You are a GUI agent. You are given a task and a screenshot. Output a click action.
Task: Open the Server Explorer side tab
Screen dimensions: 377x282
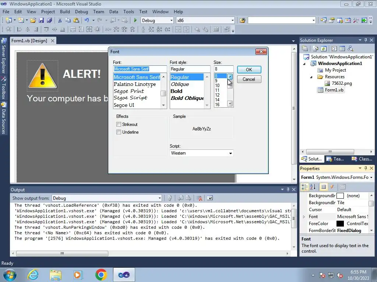point(3,56)
